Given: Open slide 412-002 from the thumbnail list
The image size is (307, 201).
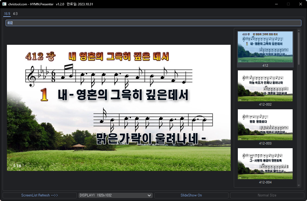Looking at the screenshot, I should (265, 86).
